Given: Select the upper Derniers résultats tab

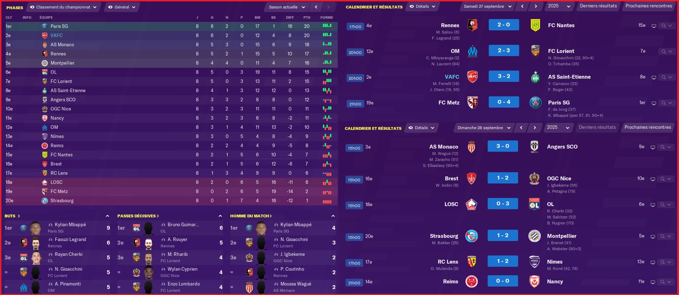Looking at the screenshot, I should [598, 6].
